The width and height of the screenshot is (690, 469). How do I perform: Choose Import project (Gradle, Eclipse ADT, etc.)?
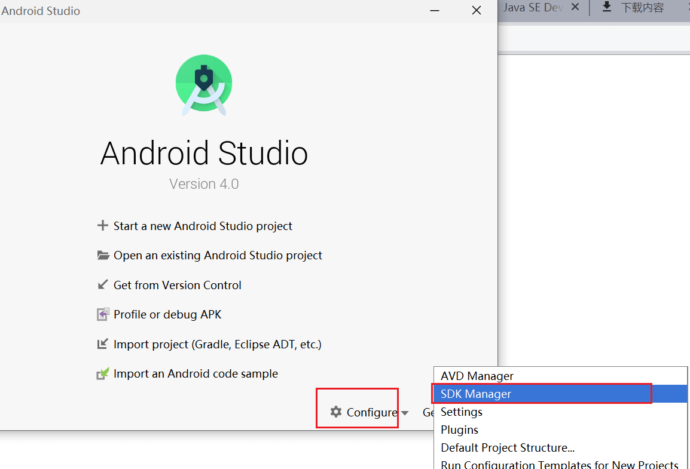[218, 344]
